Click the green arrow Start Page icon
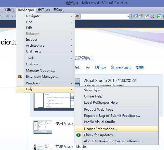This screenshot has width=164, height=150. point(159,16)
